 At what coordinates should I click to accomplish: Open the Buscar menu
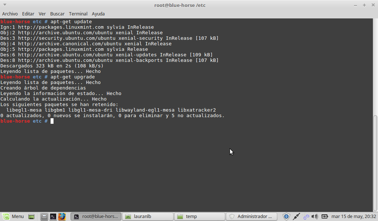pyautogui.click(x=57, y=14)
